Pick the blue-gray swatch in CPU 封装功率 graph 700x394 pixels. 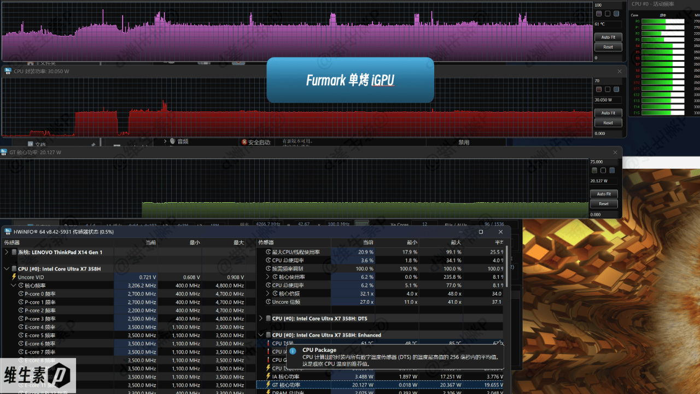click(x=616, y=90)
